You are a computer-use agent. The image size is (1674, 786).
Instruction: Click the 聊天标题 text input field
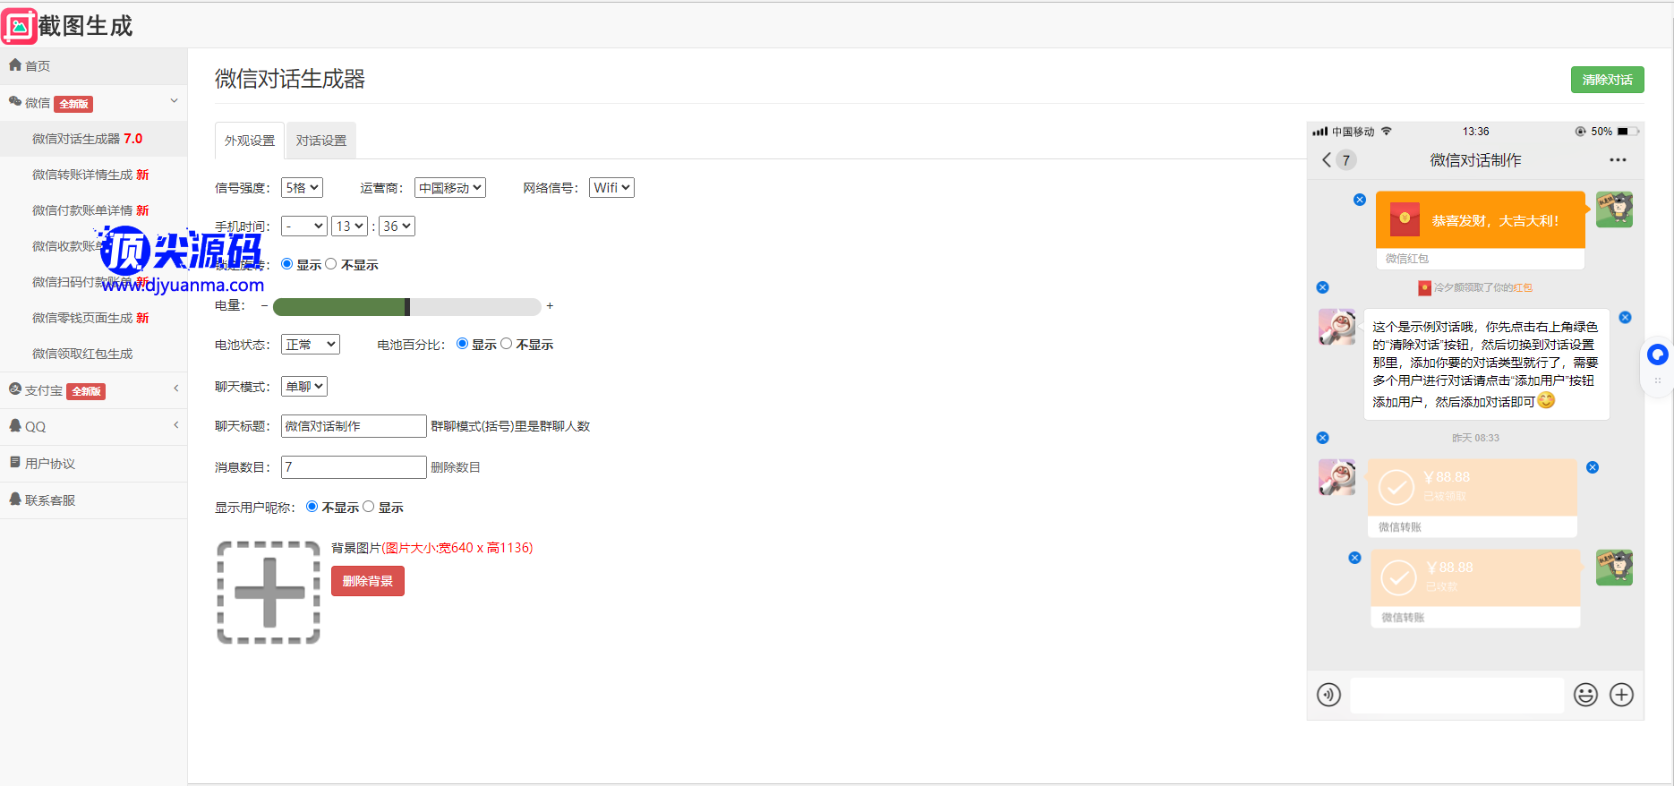[x=354, y=426]
